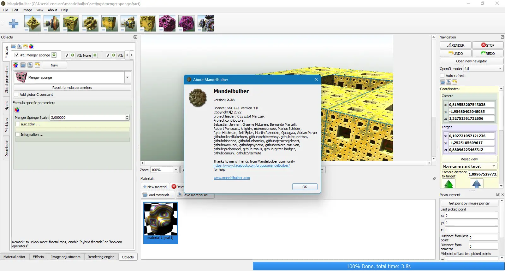
Task: Click the STOP button
Action: click(x=488, y=45)
